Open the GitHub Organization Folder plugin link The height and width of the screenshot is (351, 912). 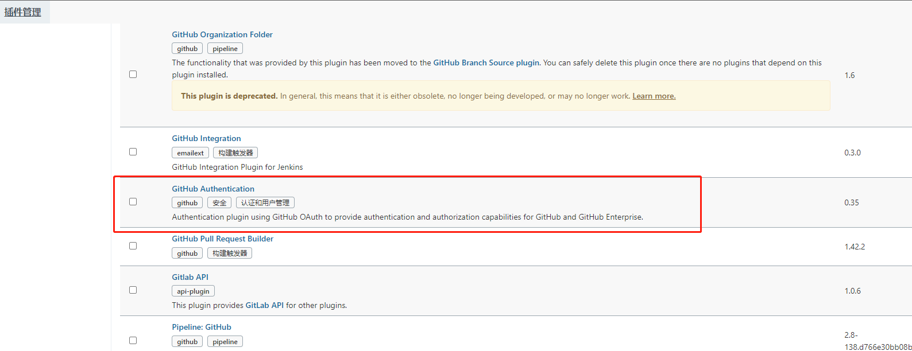tap(222, 34)
